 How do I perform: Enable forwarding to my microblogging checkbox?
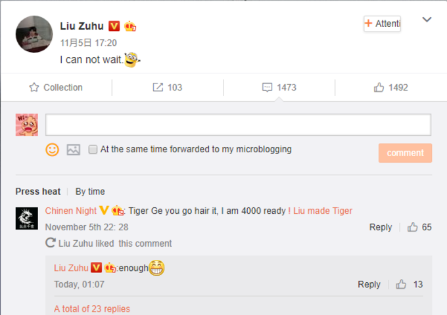pyautogui.click(x=93, y=149)
